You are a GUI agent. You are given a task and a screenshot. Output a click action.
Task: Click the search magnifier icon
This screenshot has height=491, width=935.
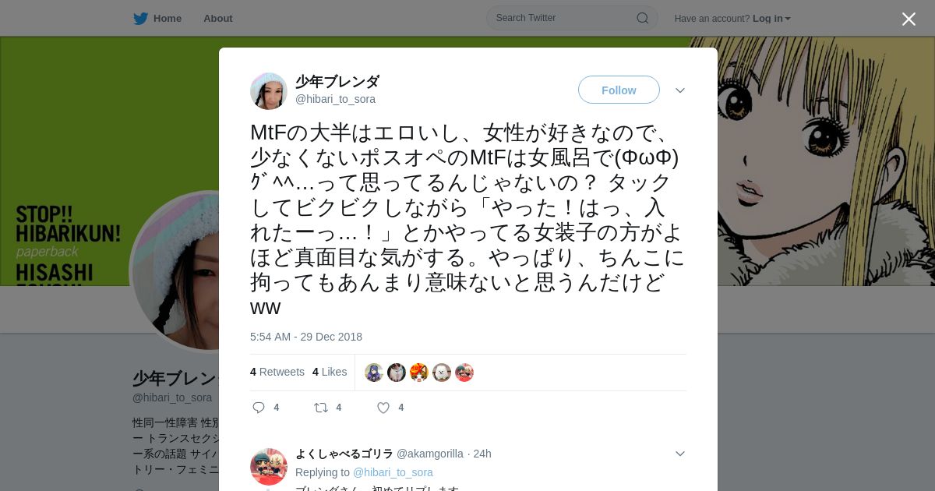643,18
